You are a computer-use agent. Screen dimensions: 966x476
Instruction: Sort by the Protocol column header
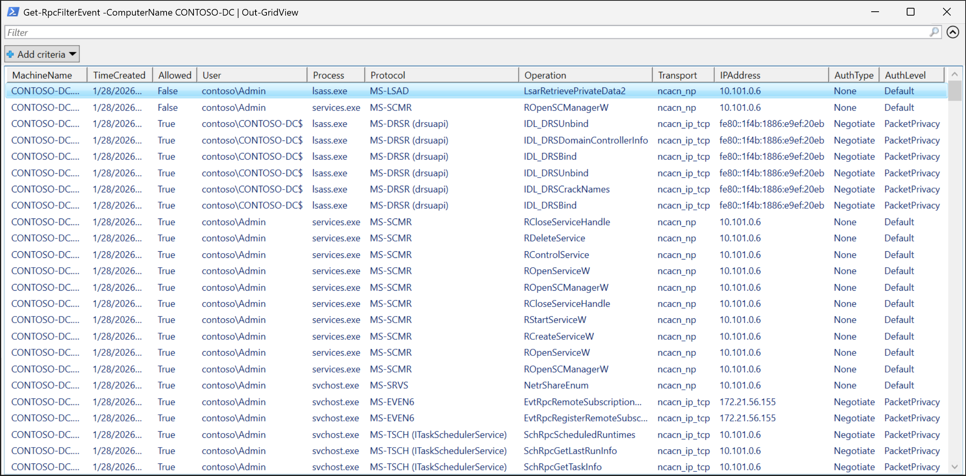(x=387, y=75)
